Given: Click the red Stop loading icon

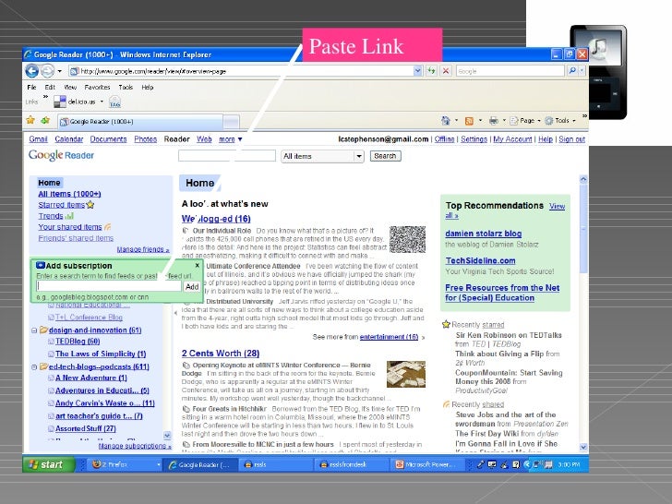Looking at the screenshot, I should coord(446,71).
